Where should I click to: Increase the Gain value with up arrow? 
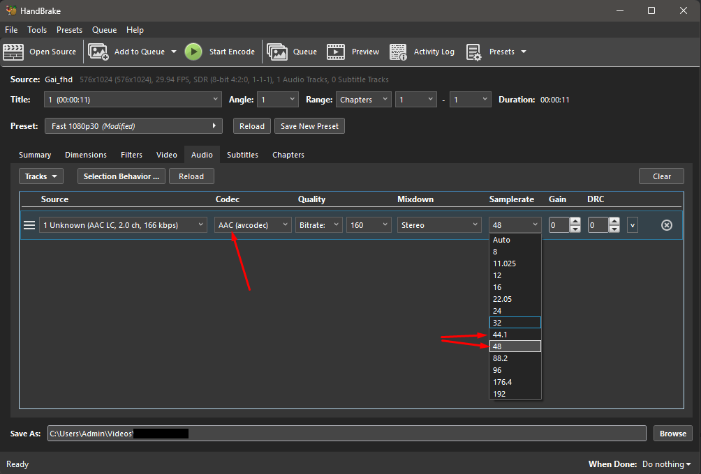(x=575, y=222)
